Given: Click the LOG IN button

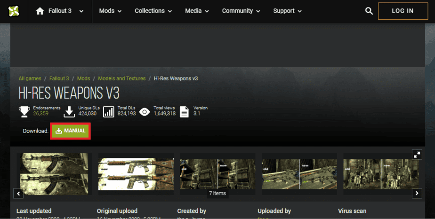Looking at the screenshot, I should click(x=403, y=11).
